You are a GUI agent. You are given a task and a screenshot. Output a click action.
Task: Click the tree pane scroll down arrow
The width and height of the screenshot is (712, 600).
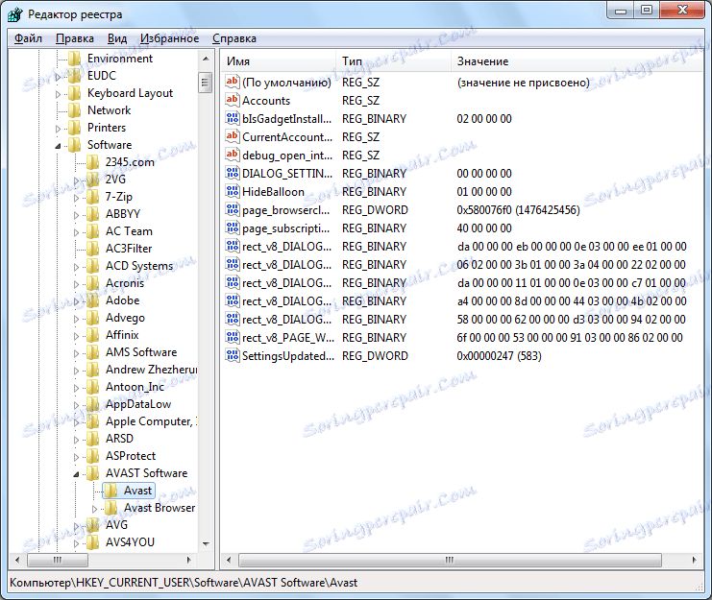pyautogui.click(x=206, y=543)
